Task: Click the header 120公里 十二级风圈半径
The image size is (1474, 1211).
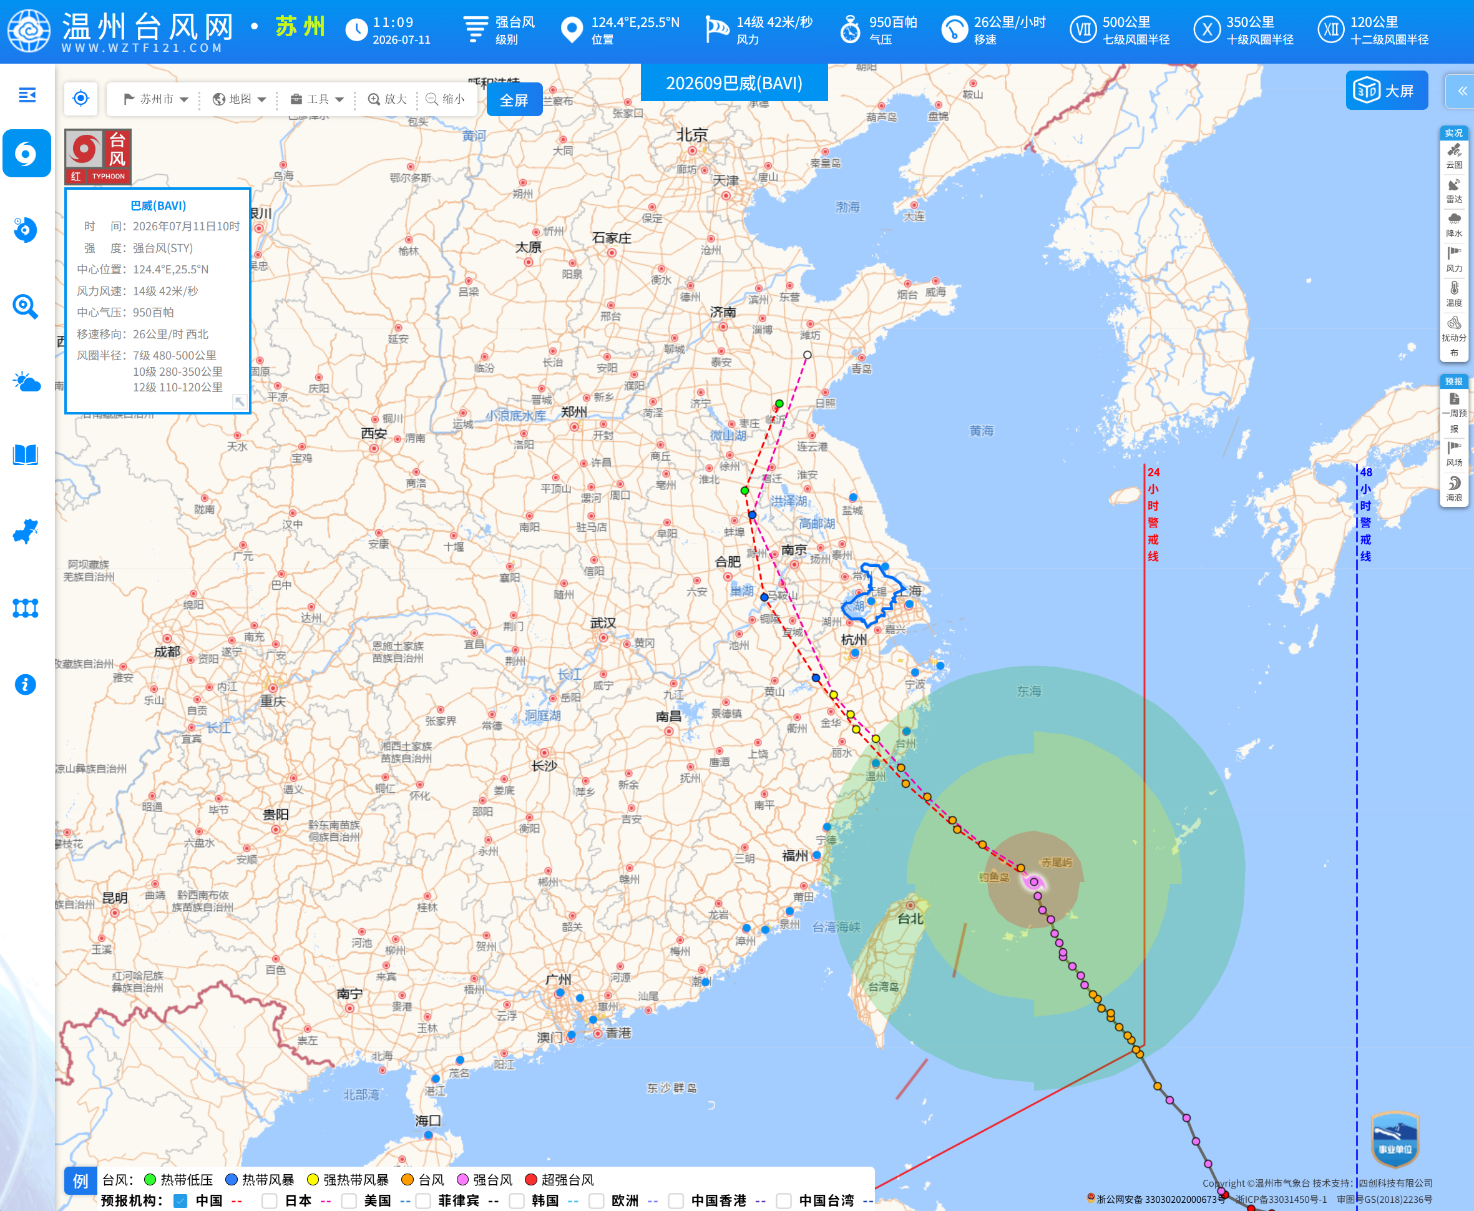Action: 1389,30
